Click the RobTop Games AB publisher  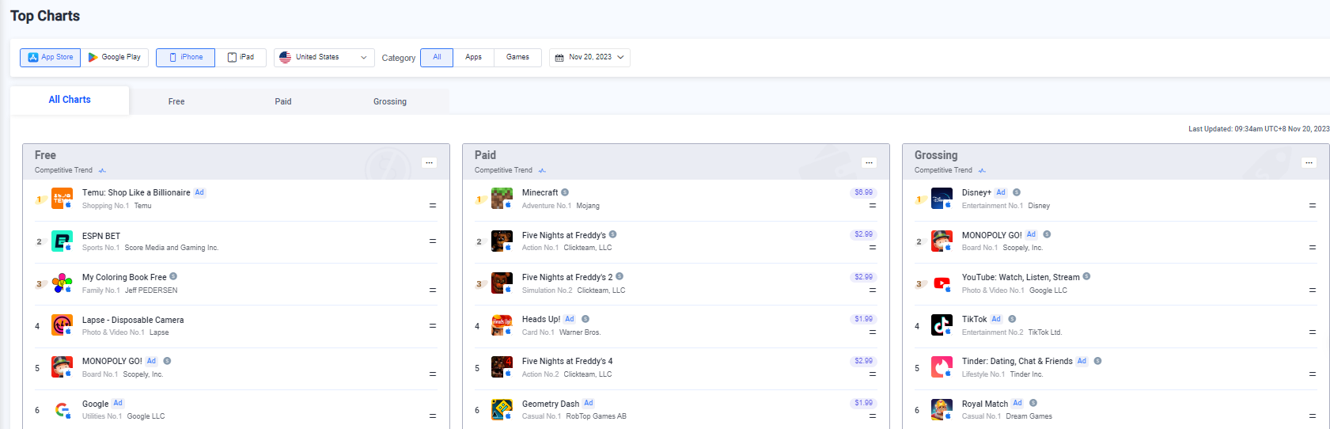click(x=596, y=416)
